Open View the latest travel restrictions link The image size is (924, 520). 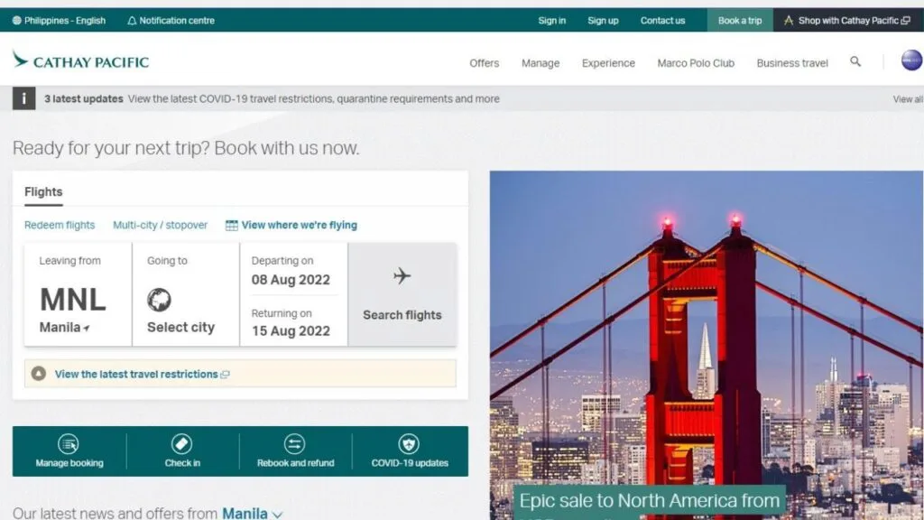point(136,375)
